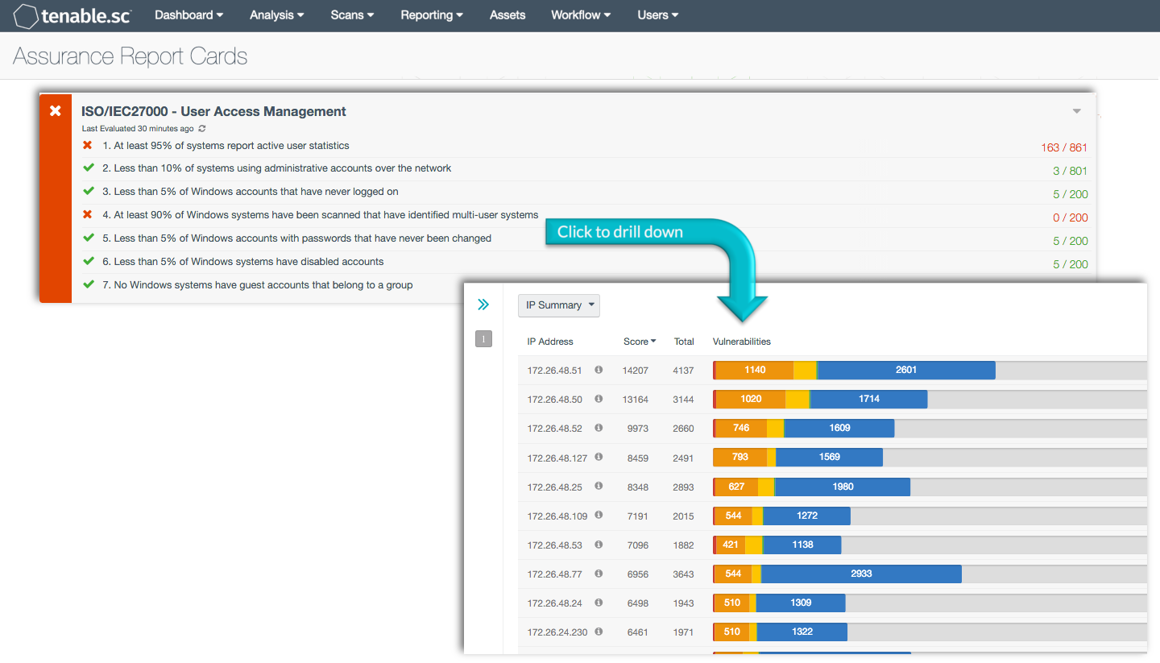
Task: Click the info icon next to 172.26.48.52
Action: point(599,428)
